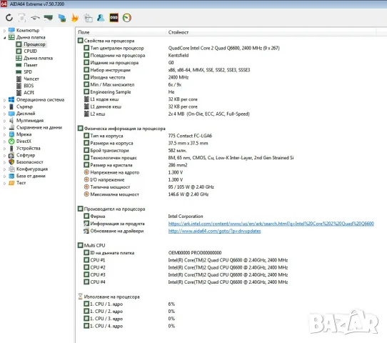The width and height of the screenshot is (387, 343).
Task: Click the DirectX Xbox icon
Action: pos(11,141)
